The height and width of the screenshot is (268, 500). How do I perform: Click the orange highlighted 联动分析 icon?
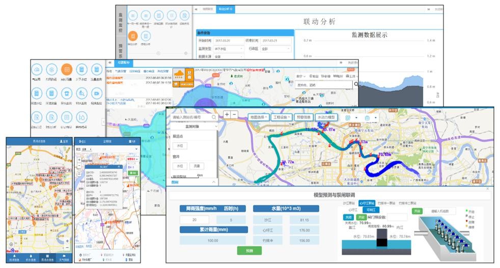(x=132, y=36)
